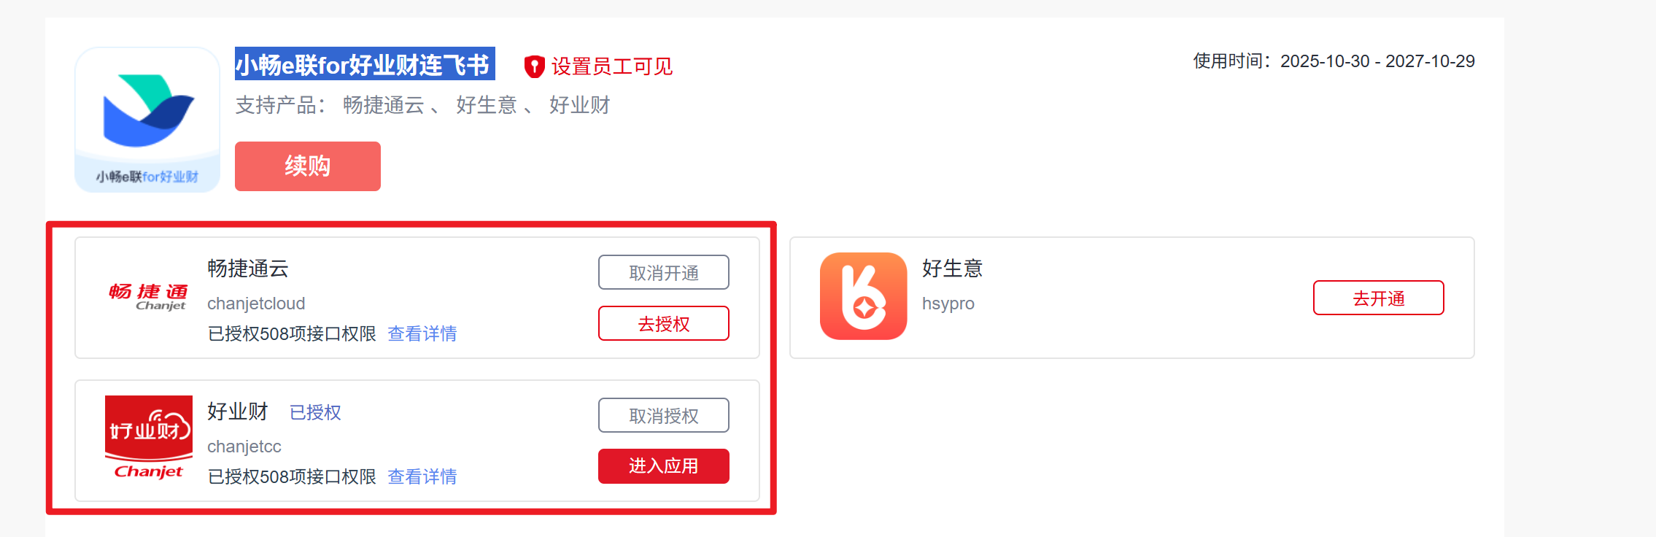Click the orange 好生意 logo

863,296
